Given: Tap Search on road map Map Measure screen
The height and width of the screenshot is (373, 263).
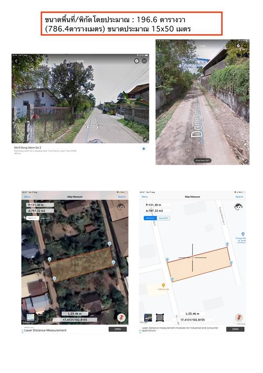Looking at the screenshot, I should pos(239,197).
